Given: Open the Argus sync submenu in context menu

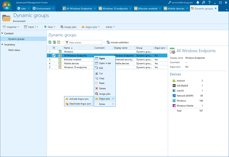Looking at the screenshot, I should (x=104, y=99).
